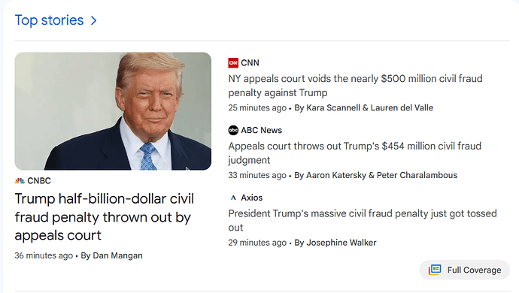The image size is (519, 293).
Task: Open the Top stories heading link
Action: tap(49, 20)
